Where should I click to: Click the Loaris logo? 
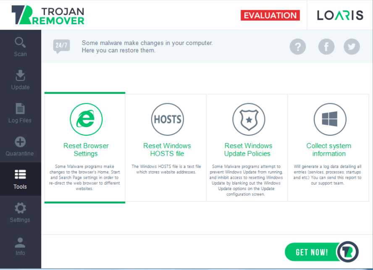(x=340, y=15)
